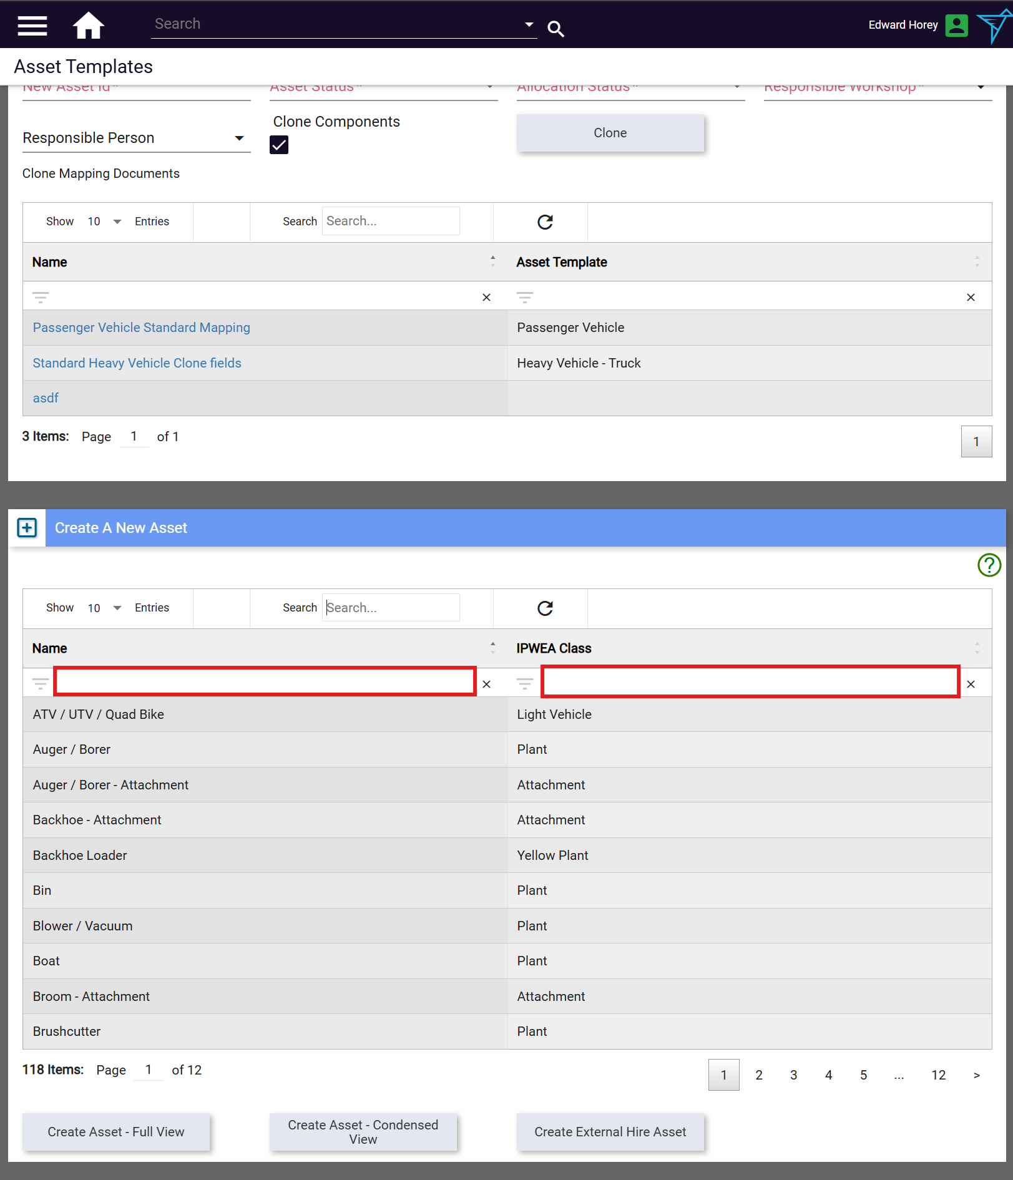This screenshot has height=1180, width=1013.
Task: Click the blue funnel logo icon
Action: coord(995,26)
